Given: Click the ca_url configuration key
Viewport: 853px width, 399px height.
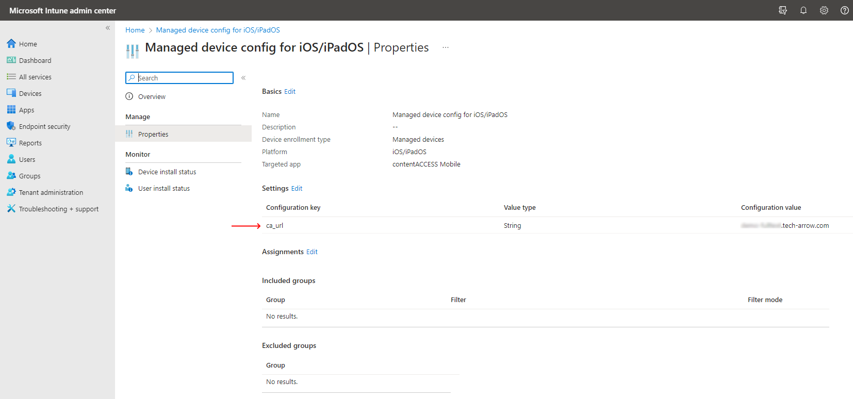Looking at the screenshot, I should (x=275, y=225).
